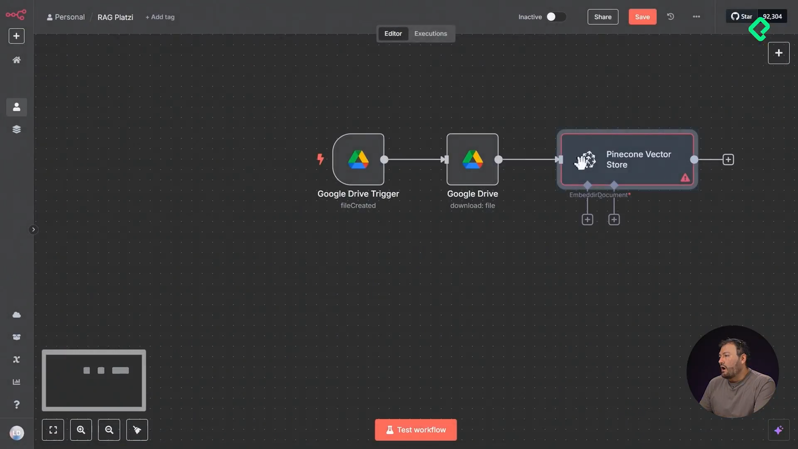The width and height of the screenshot is (798, 449).
Task: Expand the collapsed left sidebar
Action: [34, 229]
